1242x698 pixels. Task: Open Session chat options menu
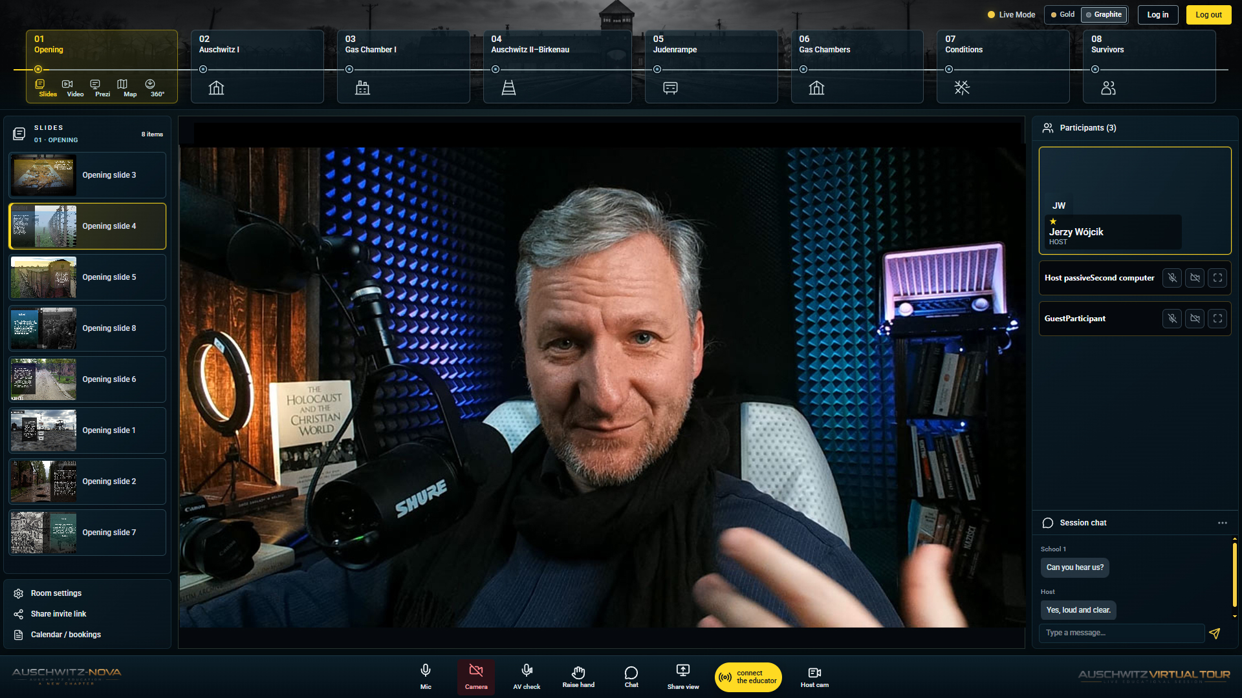click(x=1222, y=523)
